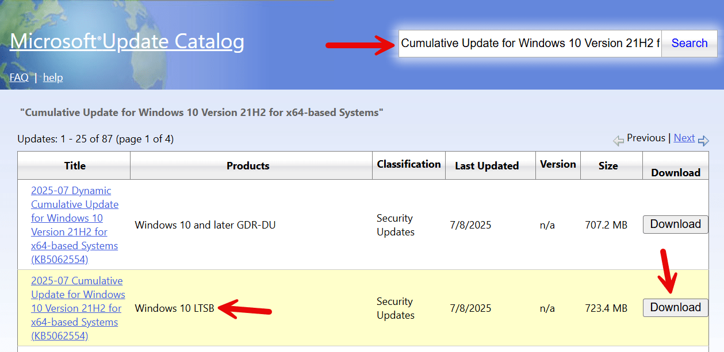The height and width of the screenshot is (352, 724).
Task: Click the Previous page arrow icon
Action: tap(619, 140)
